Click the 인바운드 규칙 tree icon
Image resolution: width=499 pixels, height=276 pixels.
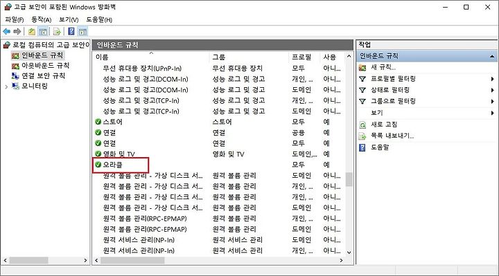click(15, 56)
